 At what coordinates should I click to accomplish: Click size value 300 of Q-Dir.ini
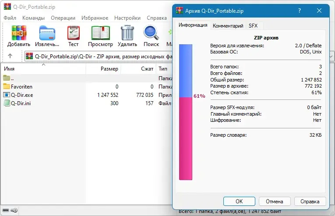tap(114, 103)
